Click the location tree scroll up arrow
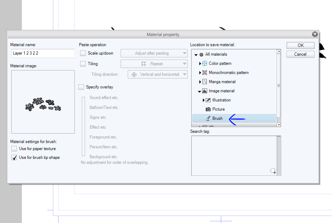The height and width of the screenshot is (223, 332). (x=279, y=51)
